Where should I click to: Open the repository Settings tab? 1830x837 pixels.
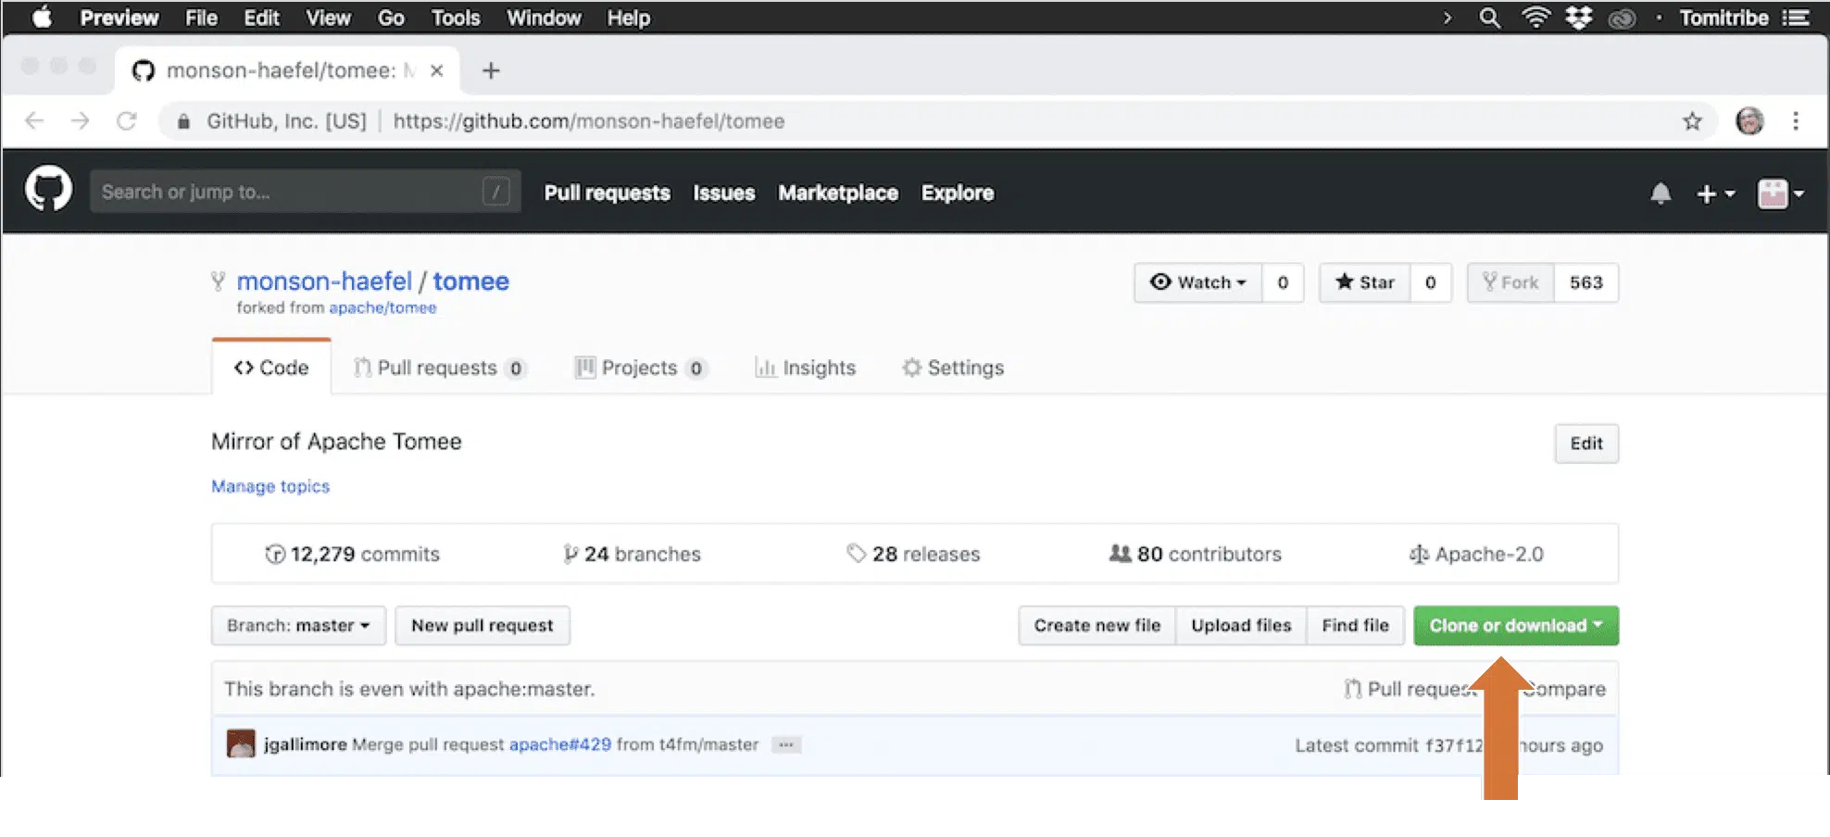pyautogui.click(x=953, y=368)
